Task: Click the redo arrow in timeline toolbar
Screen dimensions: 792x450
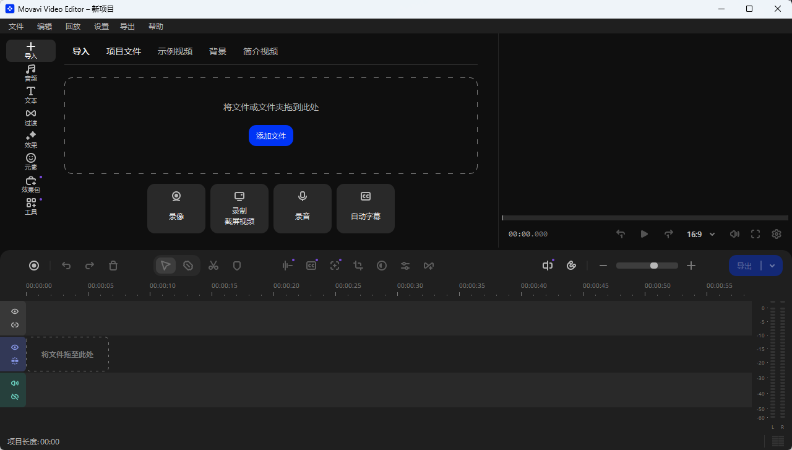Action: click(x=90, y=266)
